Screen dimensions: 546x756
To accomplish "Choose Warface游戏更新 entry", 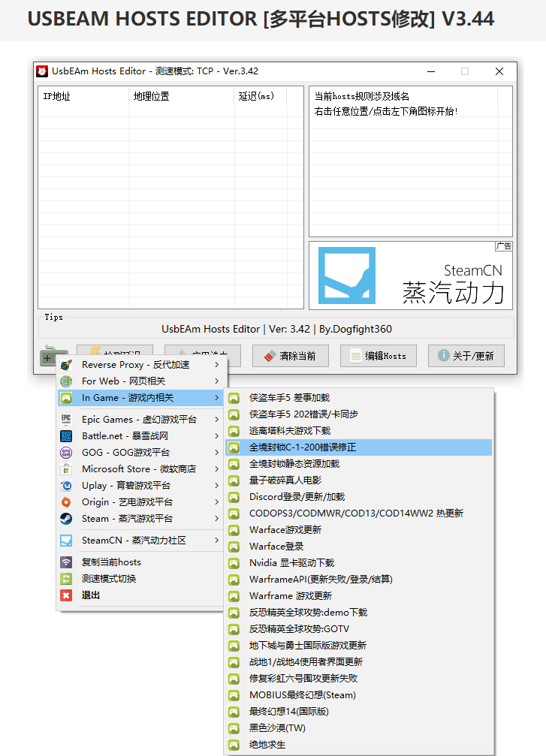I will tap(359, 530).
